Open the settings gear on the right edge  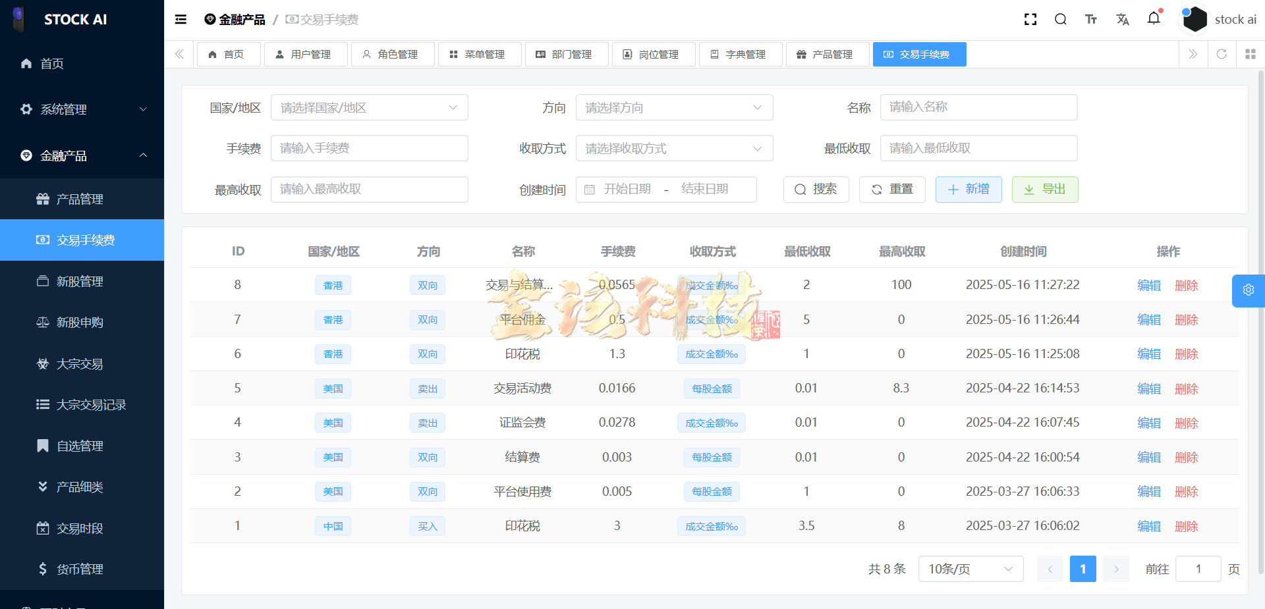click(x=1249, y=290)
